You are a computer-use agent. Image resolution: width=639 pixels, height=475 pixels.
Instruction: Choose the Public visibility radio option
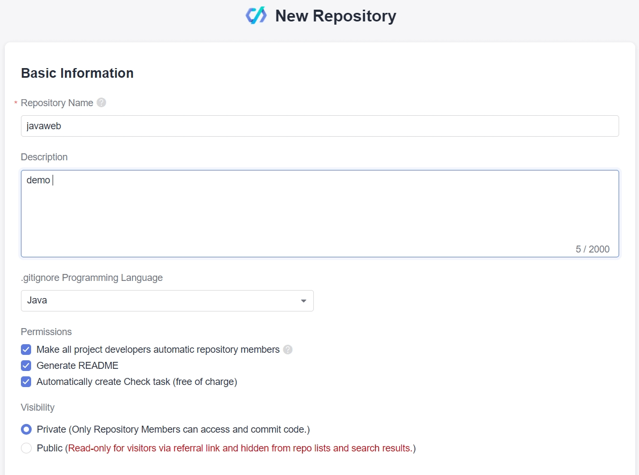26,448
